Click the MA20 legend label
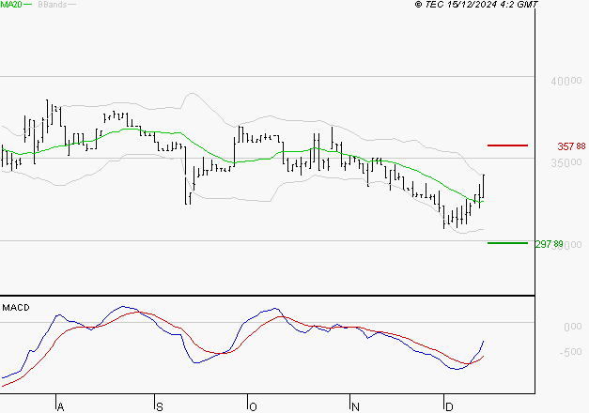This screenshot has width=589, height=413. (x=11, y=5)
